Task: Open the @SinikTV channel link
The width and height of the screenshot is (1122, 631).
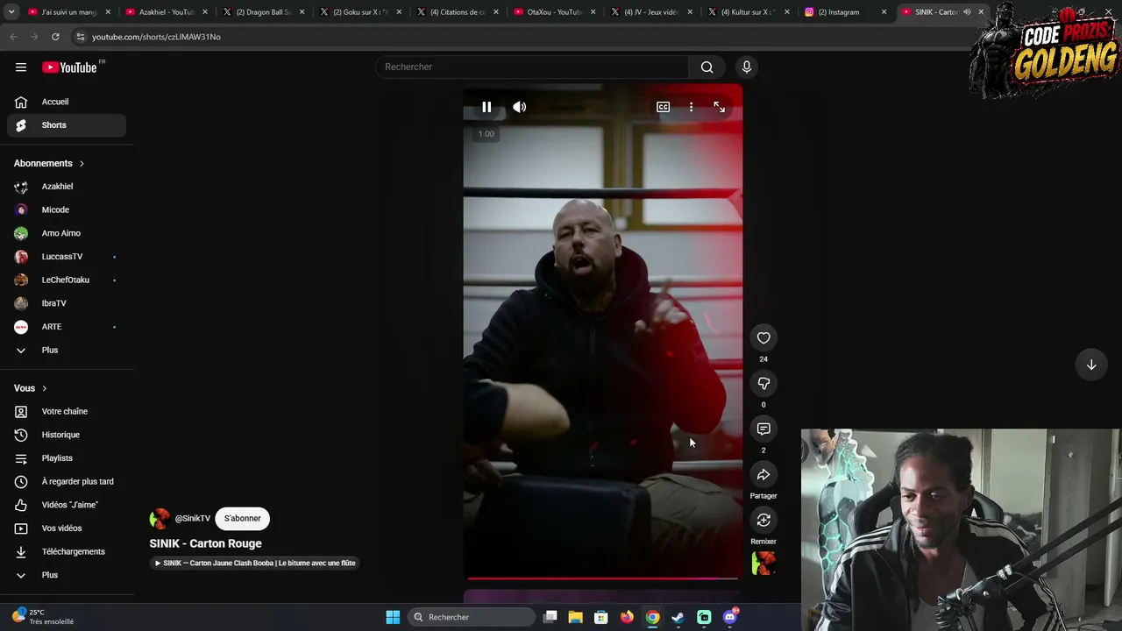Action: point(193,519)
